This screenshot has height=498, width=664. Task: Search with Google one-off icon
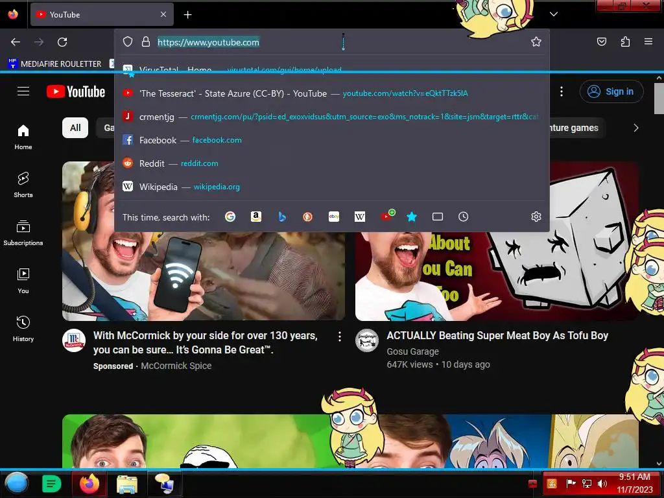pyautogui.click(x=230, y=217)
